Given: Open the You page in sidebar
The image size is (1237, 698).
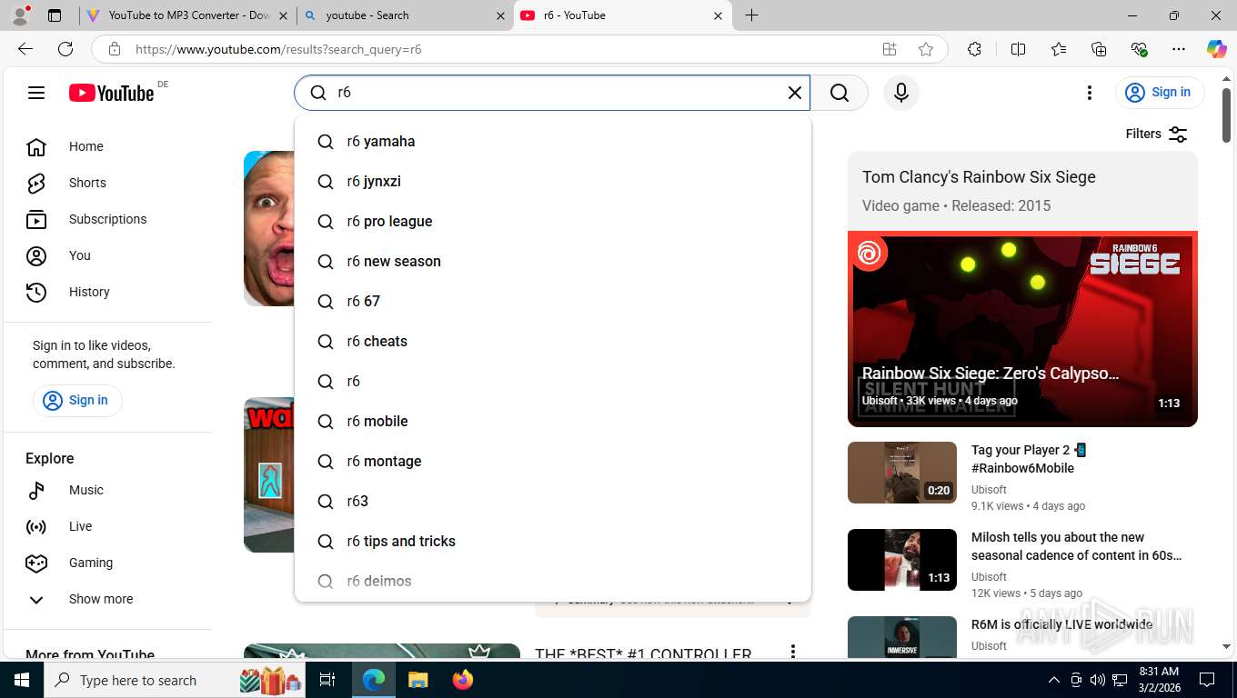Looking at the screenshot, I should (107, 255).
